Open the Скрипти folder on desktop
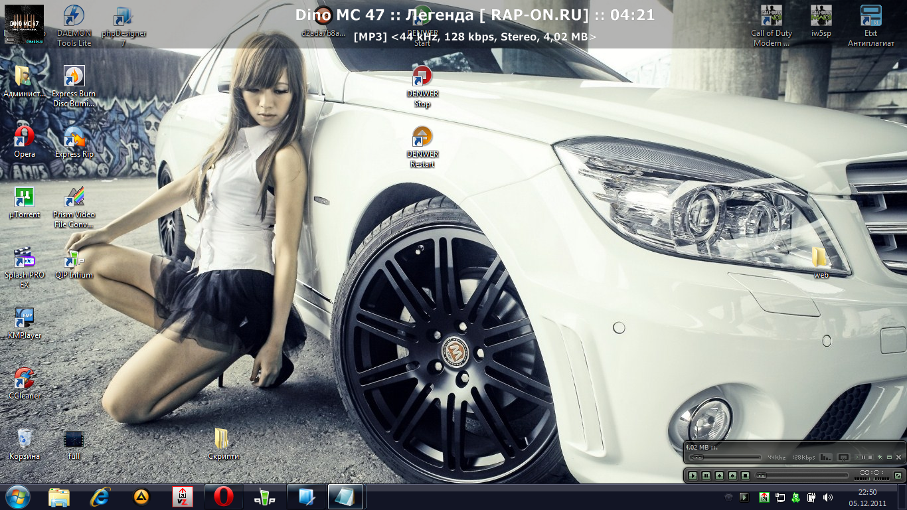 tap(222, 444)
